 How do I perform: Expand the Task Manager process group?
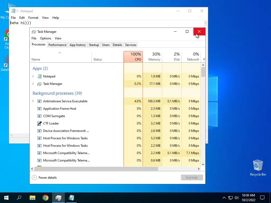click(33, 84)
